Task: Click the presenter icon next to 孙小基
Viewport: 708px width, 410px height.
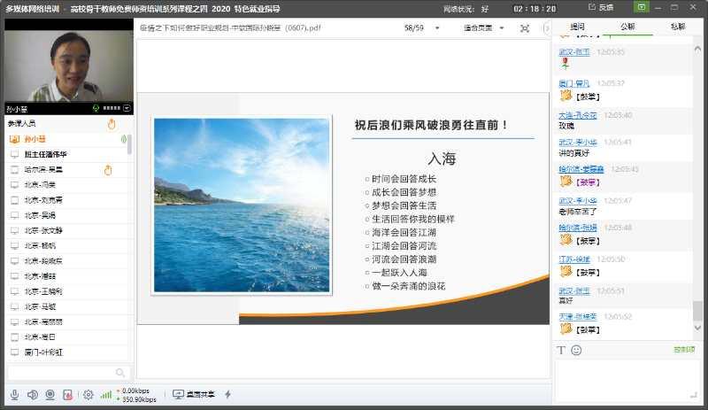Action: pos(14,139)
